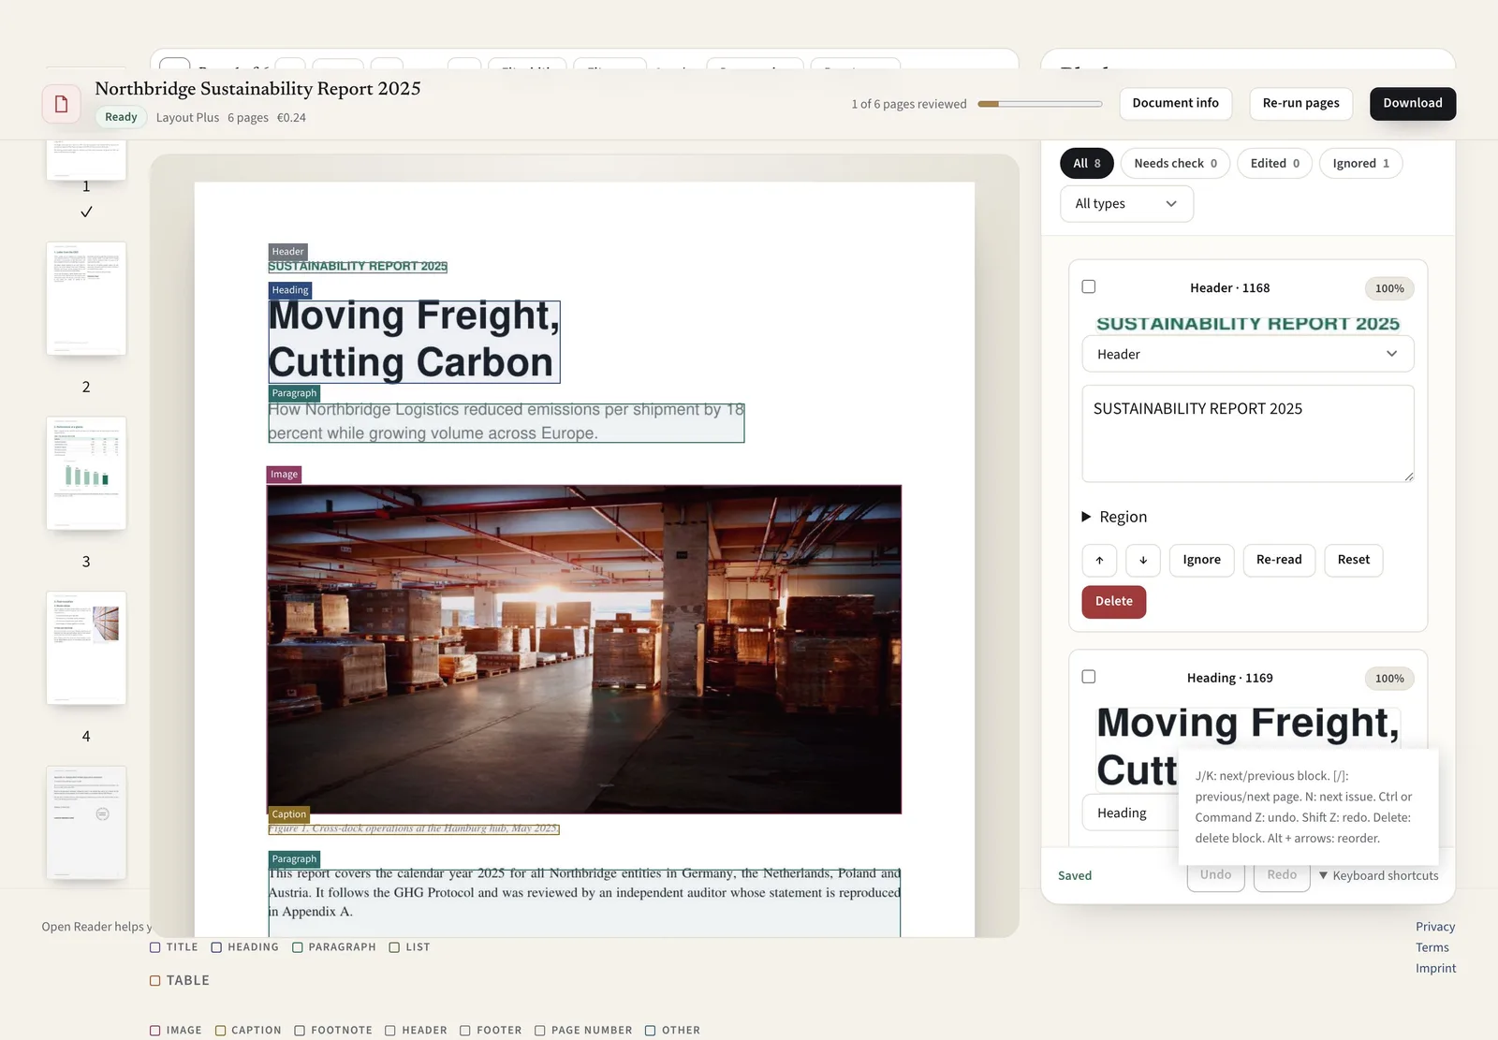The height and width of the screenshot is (1040, 1498).
Task: Toggle the PARAGRAPH legend checkbox
Action: pos(298,947)
